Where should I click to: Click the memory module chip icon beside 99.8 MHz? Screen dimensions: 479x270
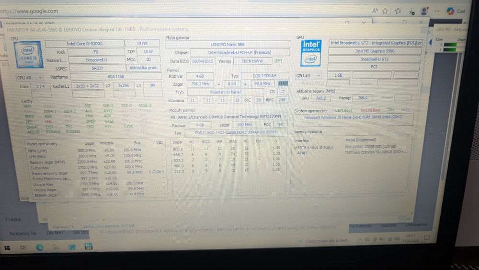pyautogui.click(x=283, y=83)
